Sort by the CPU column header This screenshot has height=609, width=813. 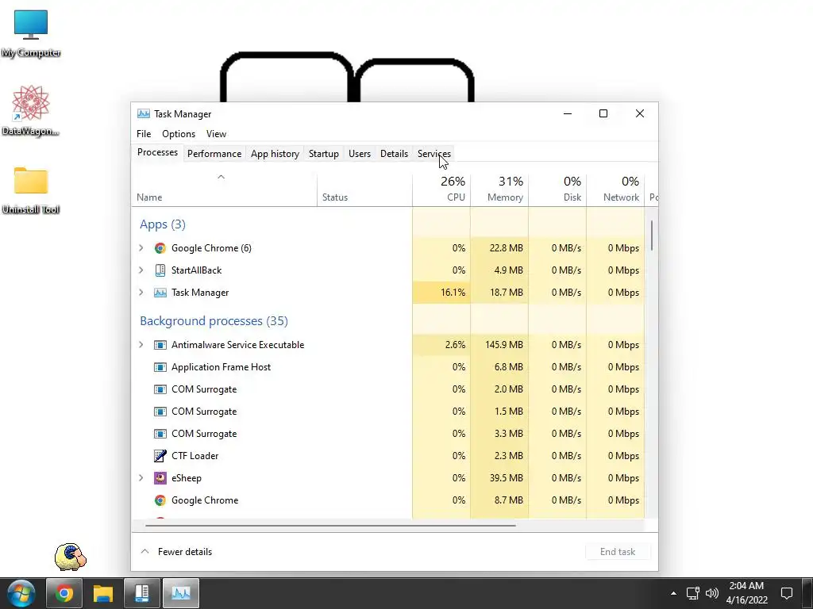[441, 190]
